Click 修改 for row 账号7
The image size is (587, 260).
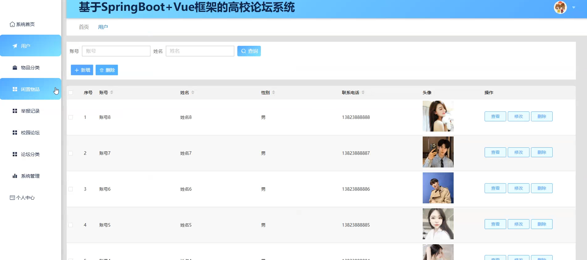[519, 152]
